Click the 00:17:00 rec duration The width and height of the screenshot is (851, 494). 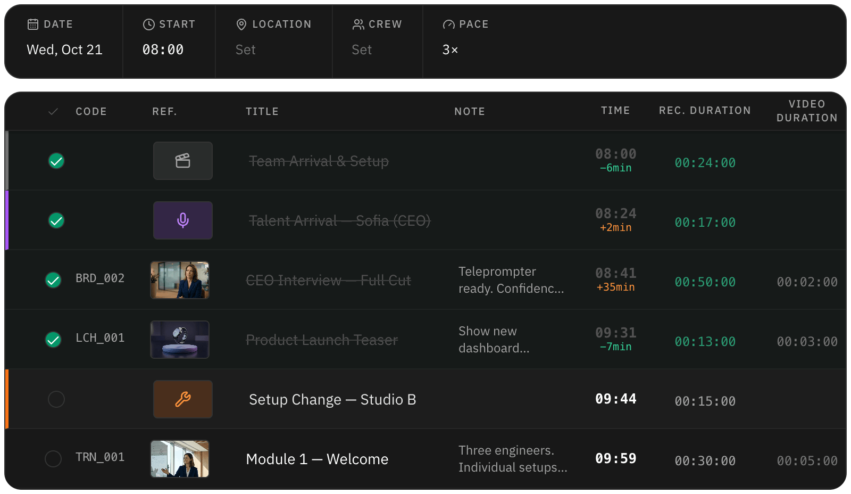(705, 223)
